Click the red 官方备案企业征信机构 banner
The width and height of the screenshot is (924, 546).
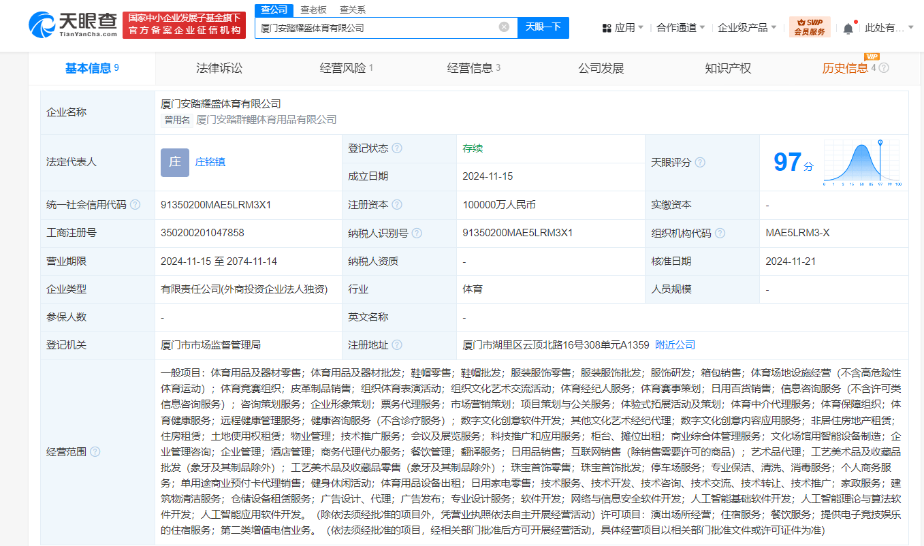[x=185, y=25]
